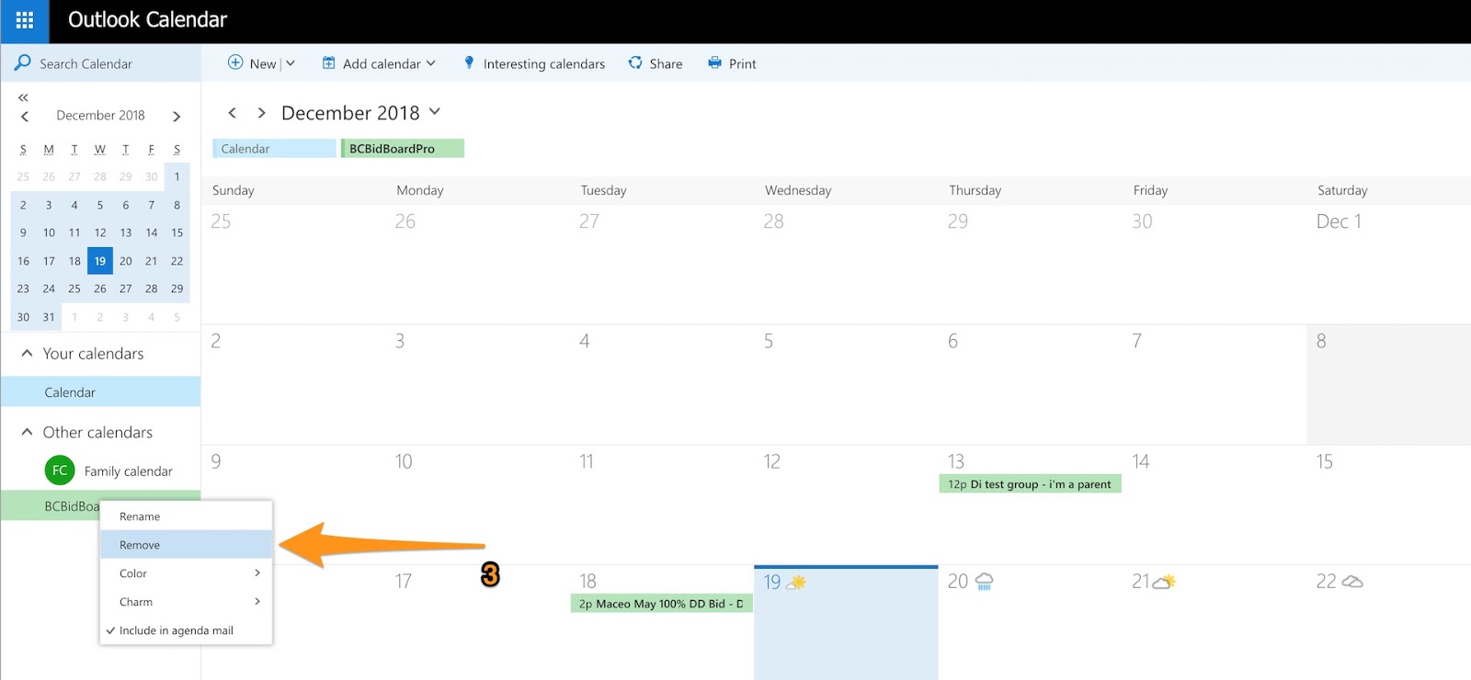Click the Print printer icon
This screenshot has width=1471, height=680.
(714, 62)
